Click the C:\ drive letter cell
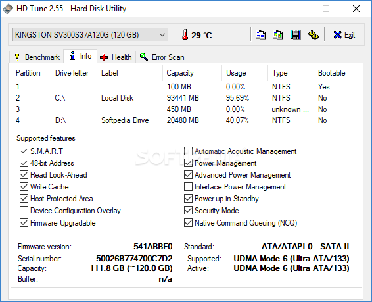 click(60, 98)
